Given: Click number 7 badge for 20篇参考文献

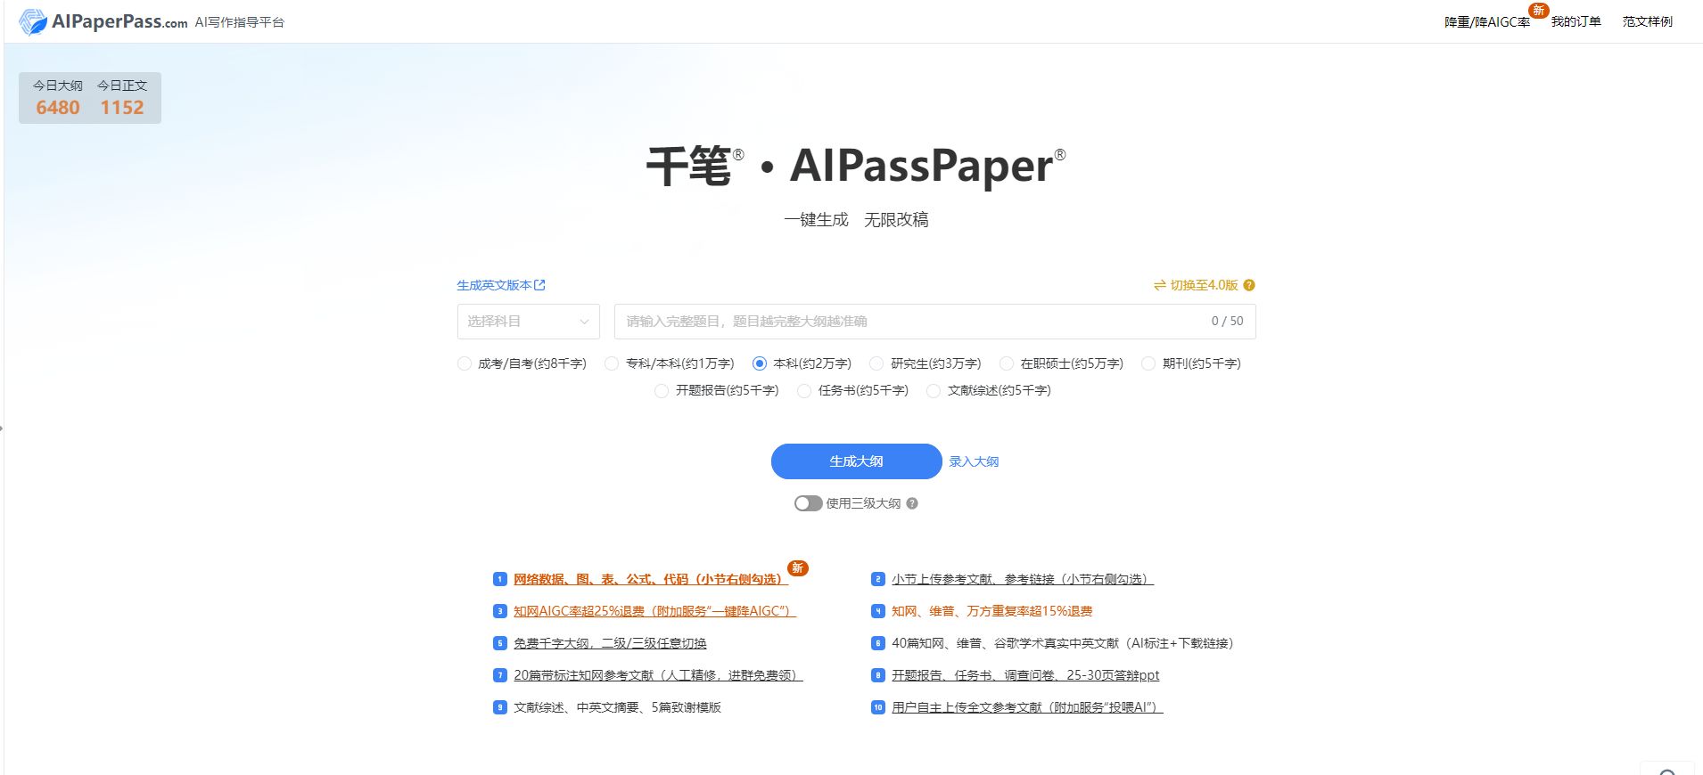Looking at the screenshot, I should tap(500, 675).
